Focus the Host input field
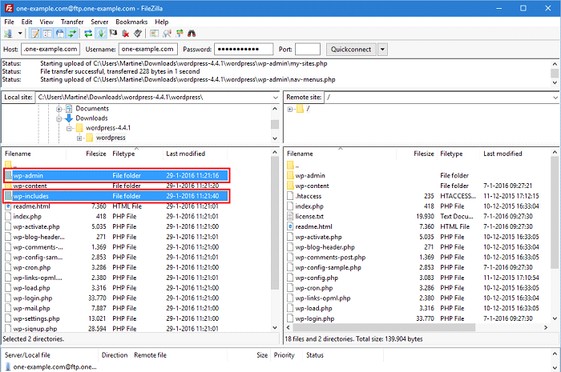Viewport: 561px width, 372px height. [50, 50]
